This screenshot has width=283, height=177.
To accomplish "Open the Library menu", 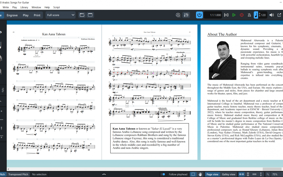I will click(24, 7).
